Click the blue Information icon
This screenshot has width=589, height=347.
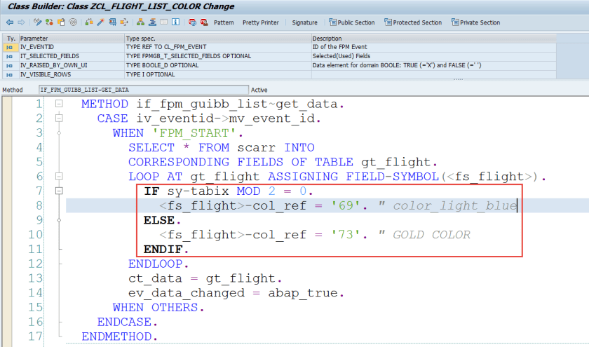175,22
